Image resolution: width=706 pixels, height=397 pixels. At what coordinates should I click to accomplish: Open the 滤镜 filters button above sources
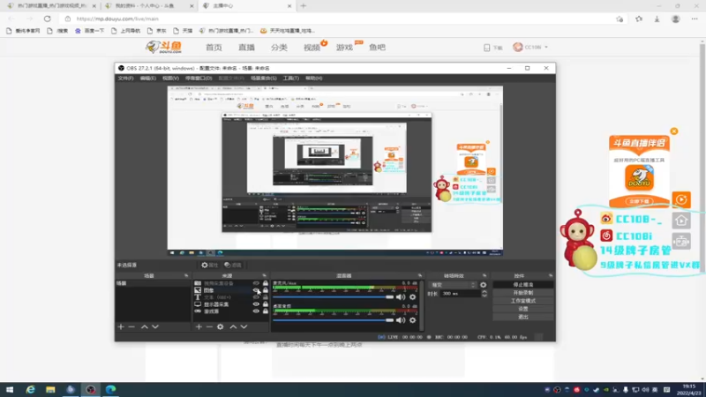coord(233,266)
